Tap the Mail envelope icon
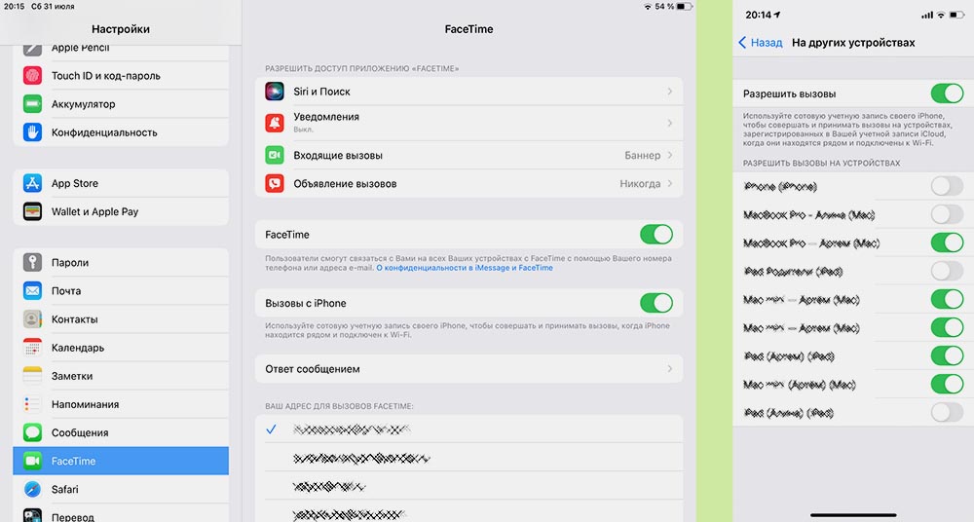 point(32,291)
